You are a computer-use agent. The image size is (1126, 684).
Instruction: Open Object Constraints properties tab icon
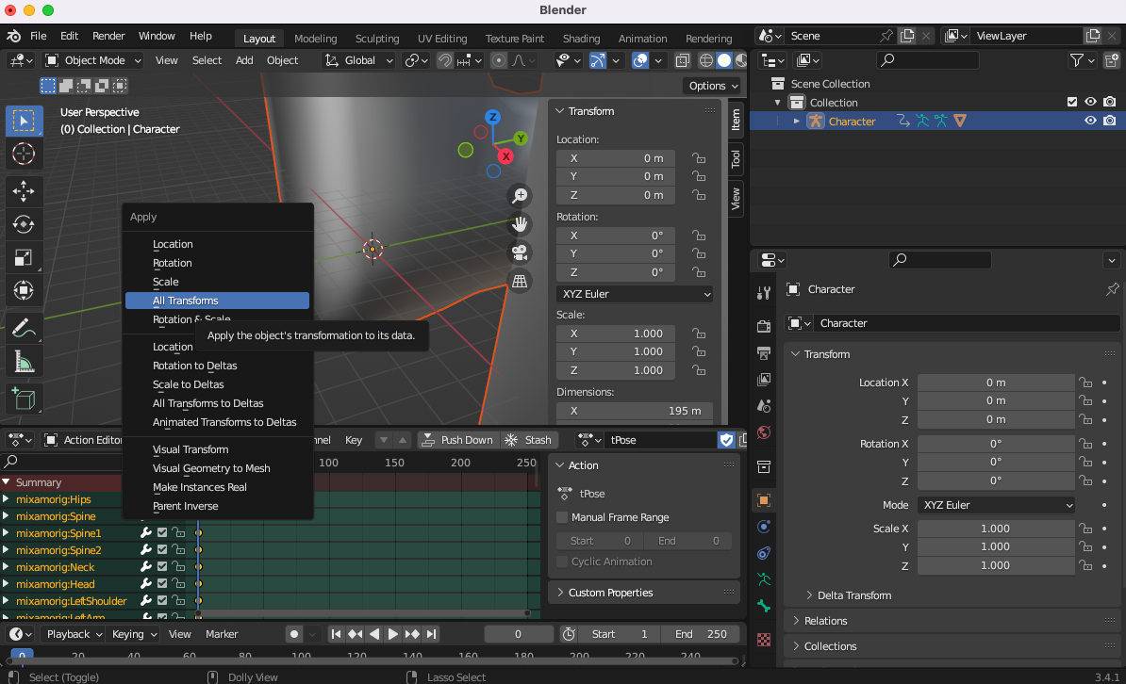764,553
